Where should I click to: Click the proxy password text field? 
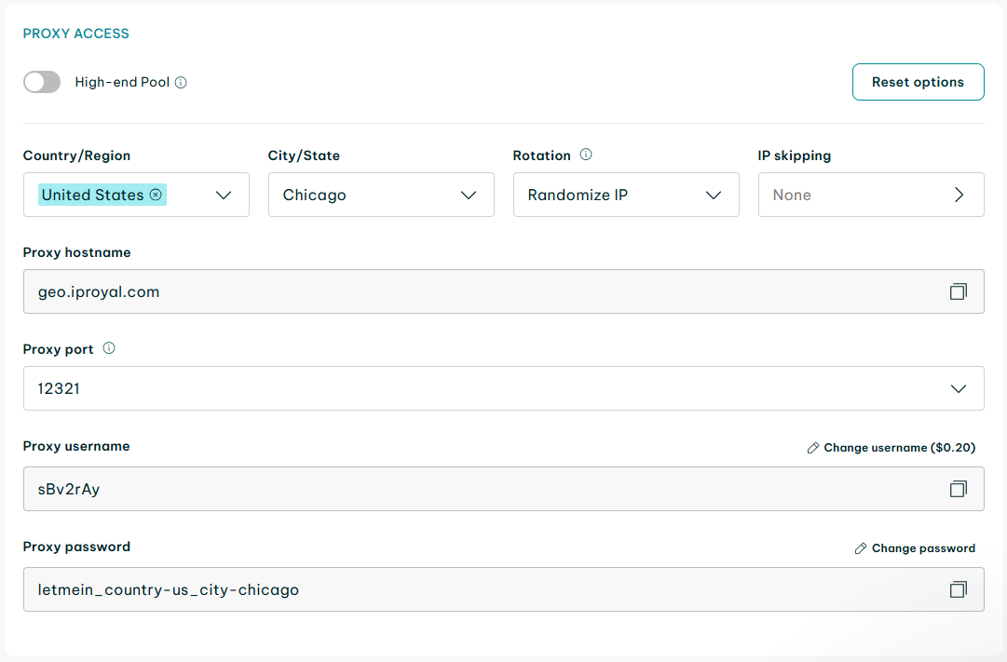click(466, 589)
